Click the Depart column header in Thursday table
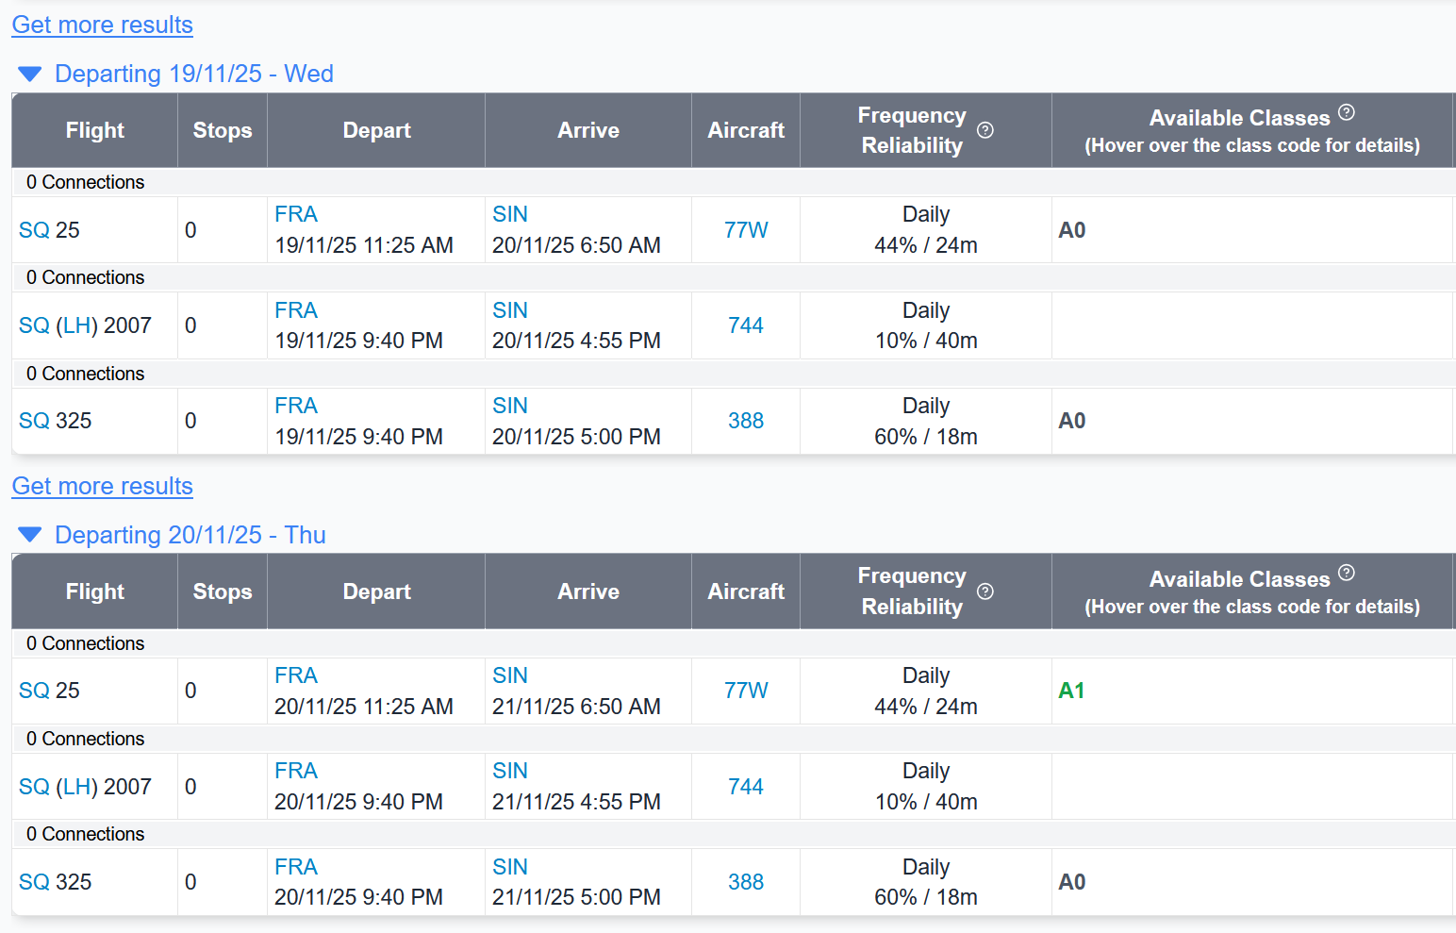 pos(376,591)
